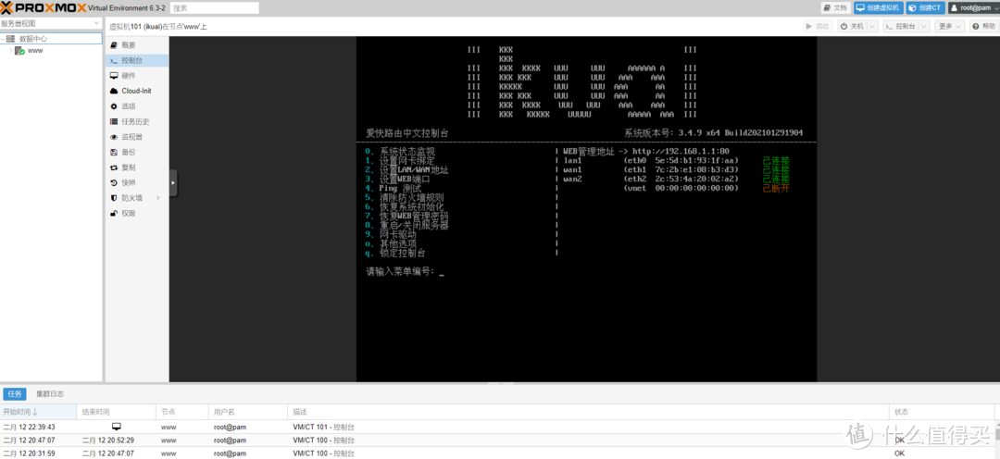
Task: Expand the 防火墙 (Firewall) submenu arrow
Action: coord(158,198)
